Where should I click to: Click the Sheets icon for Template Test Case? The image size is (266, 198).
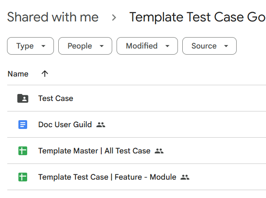point(23,177)
